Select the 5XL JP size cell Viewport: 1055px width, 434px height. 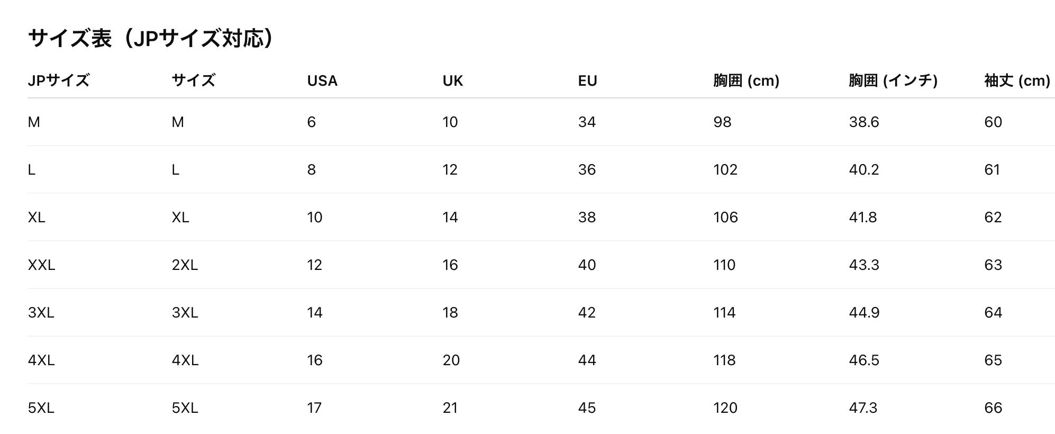(41, 408)
